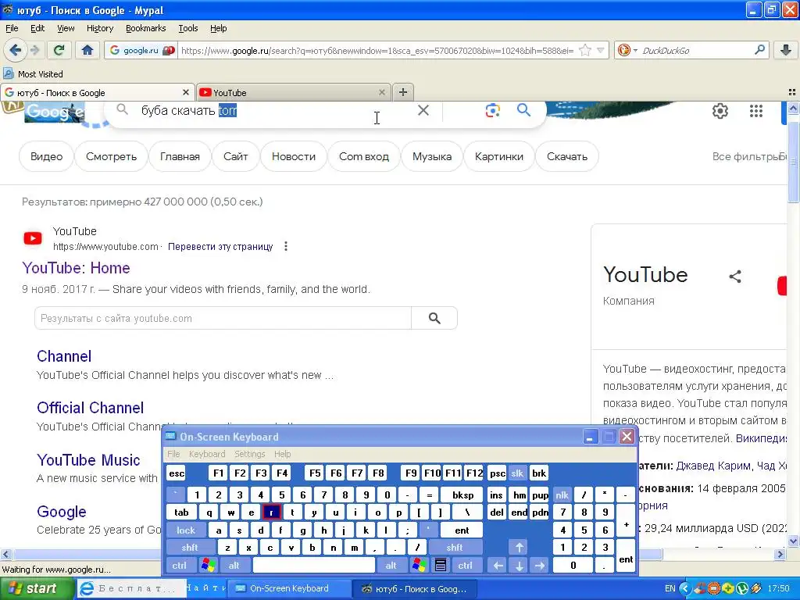Viewport: 800px width, 600px height.
Task: Toggle the left alt key
Action: 234,566
